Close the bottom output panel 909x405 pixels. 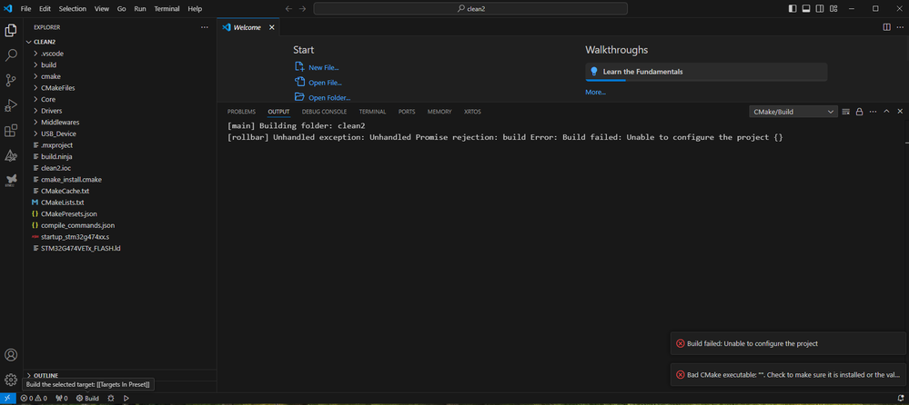[x=900, y=111]
